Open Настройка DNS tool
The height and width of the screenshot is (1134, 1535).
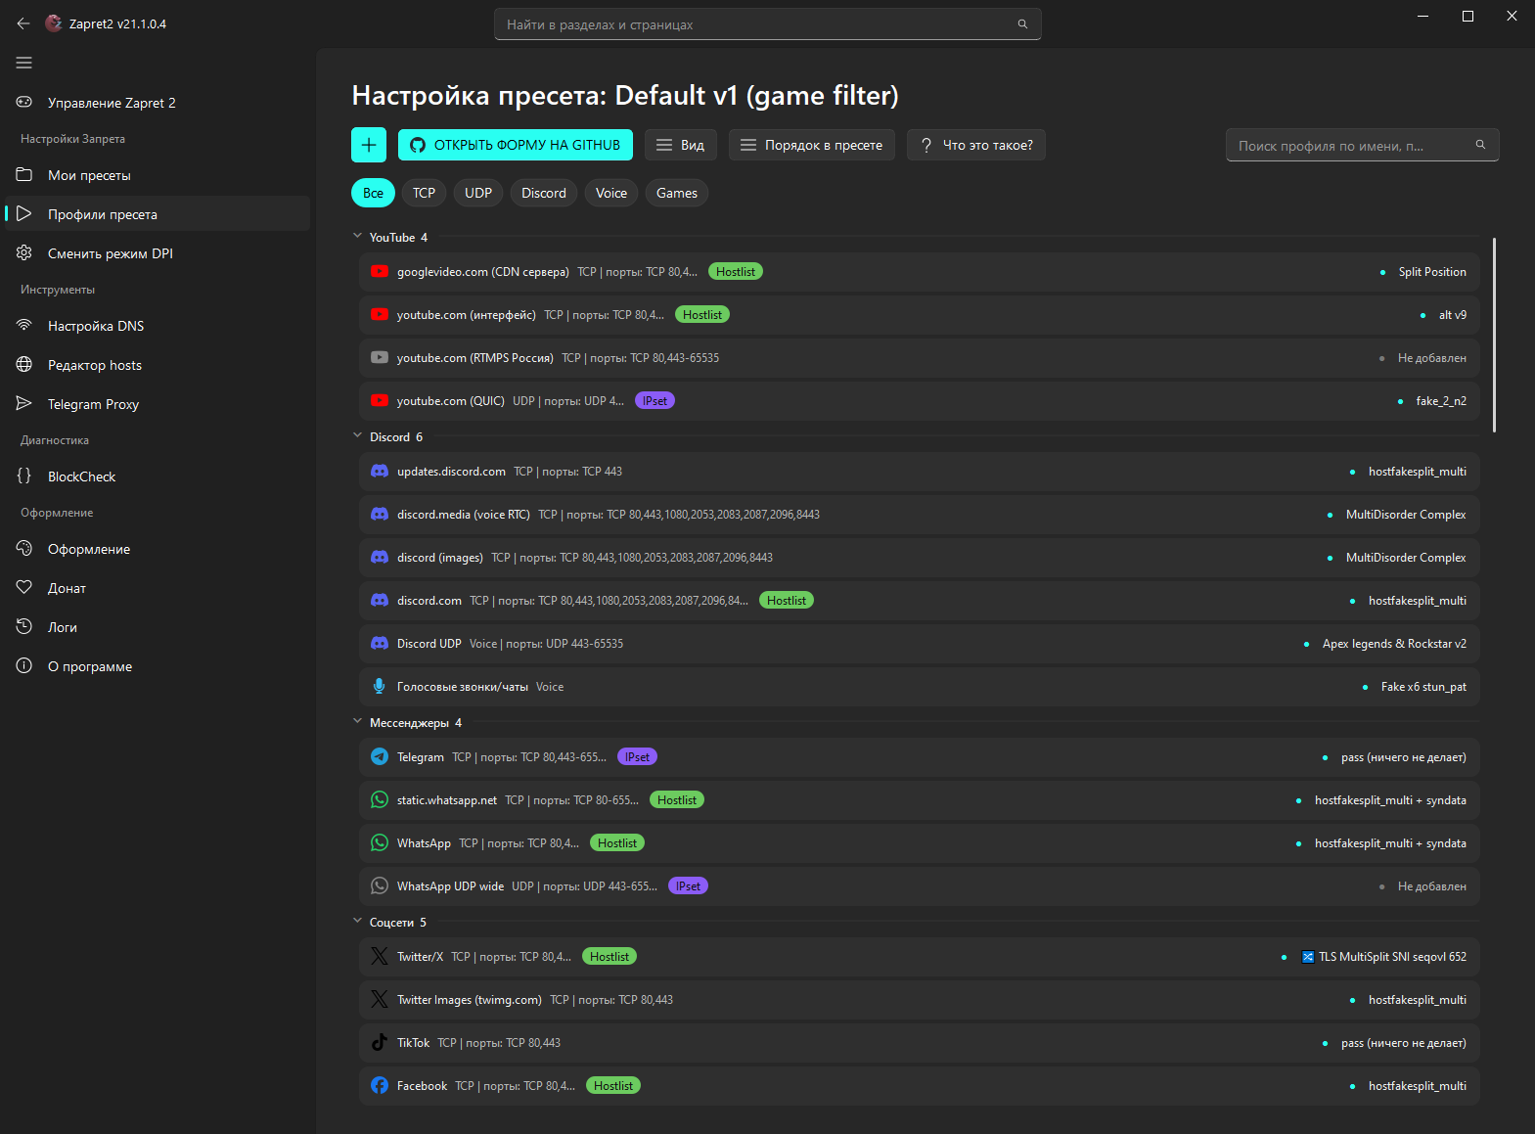(x=158, y=326)
